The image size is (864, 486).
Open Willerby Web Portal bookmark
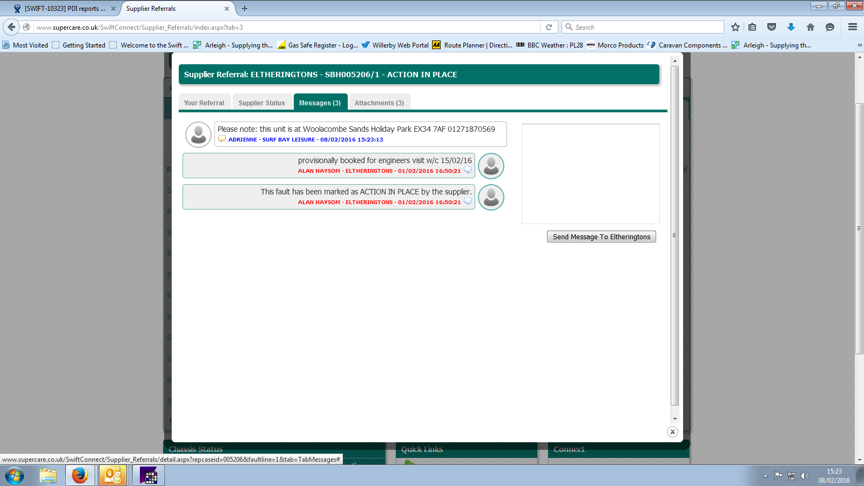click(x=395, y=45)
